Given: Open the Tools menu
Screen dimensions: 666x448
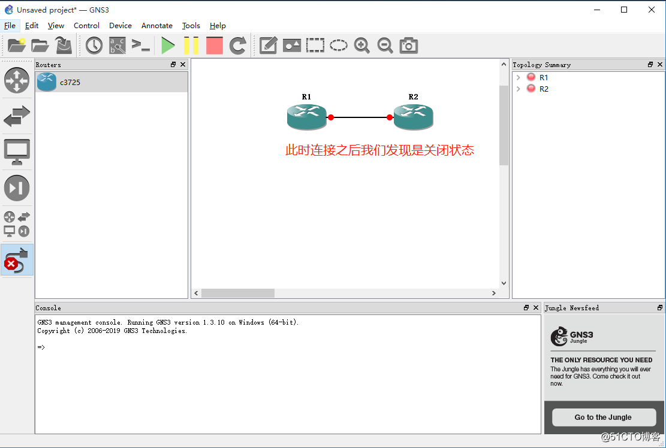Looking at the screenshot, I should coord(191,25).
